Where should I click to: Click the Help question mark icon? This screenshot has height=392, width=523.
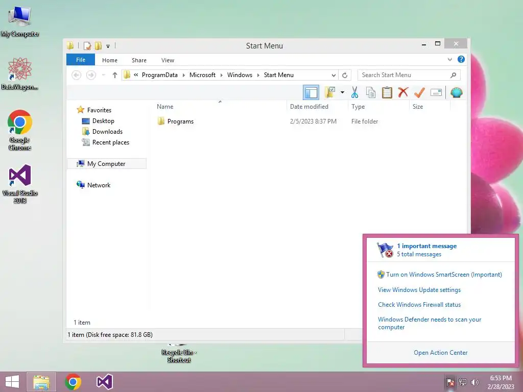[461, 59]
